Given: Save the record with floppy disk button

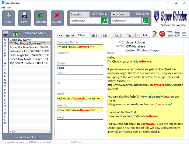Looking at the screenshot, I should coord(24,18).
